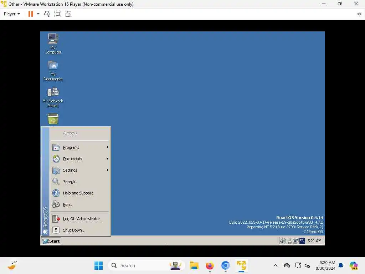Select Log Off Administrator...
365x274 pixels.
coord(80,219)
